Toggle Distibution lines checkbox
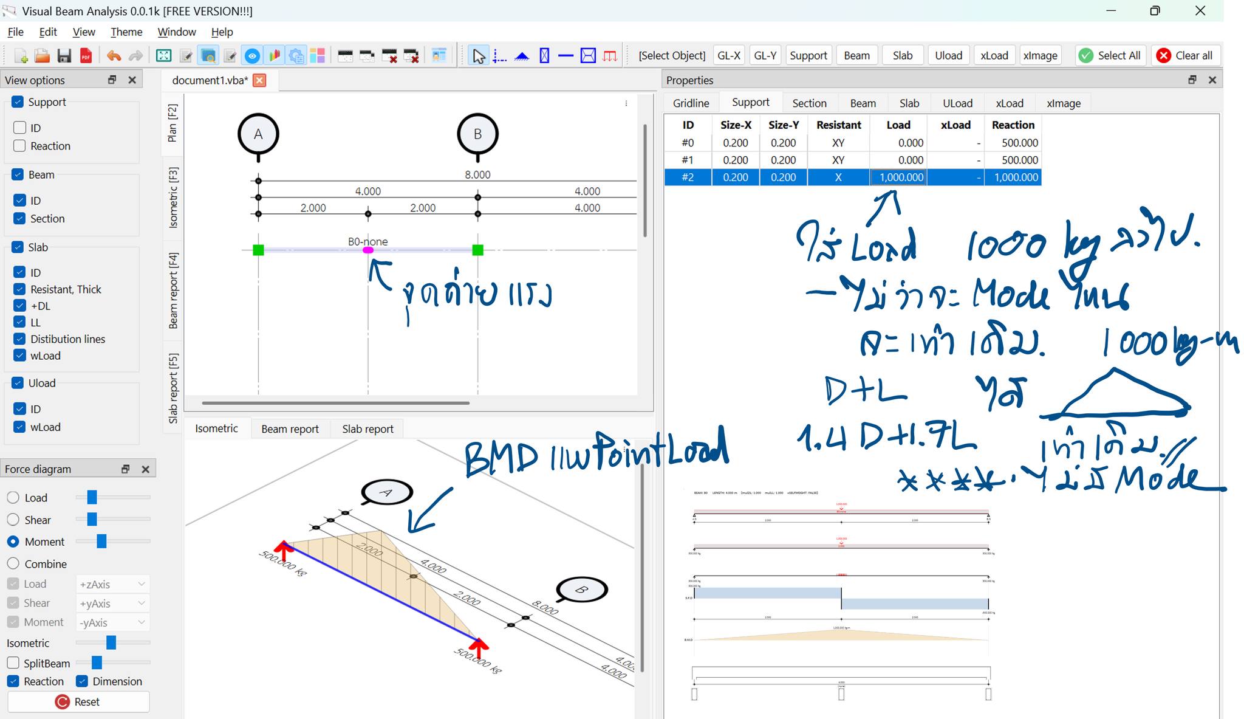This screenshot has height=719, width=1244. pyautogui.click(x=19, y=339)
